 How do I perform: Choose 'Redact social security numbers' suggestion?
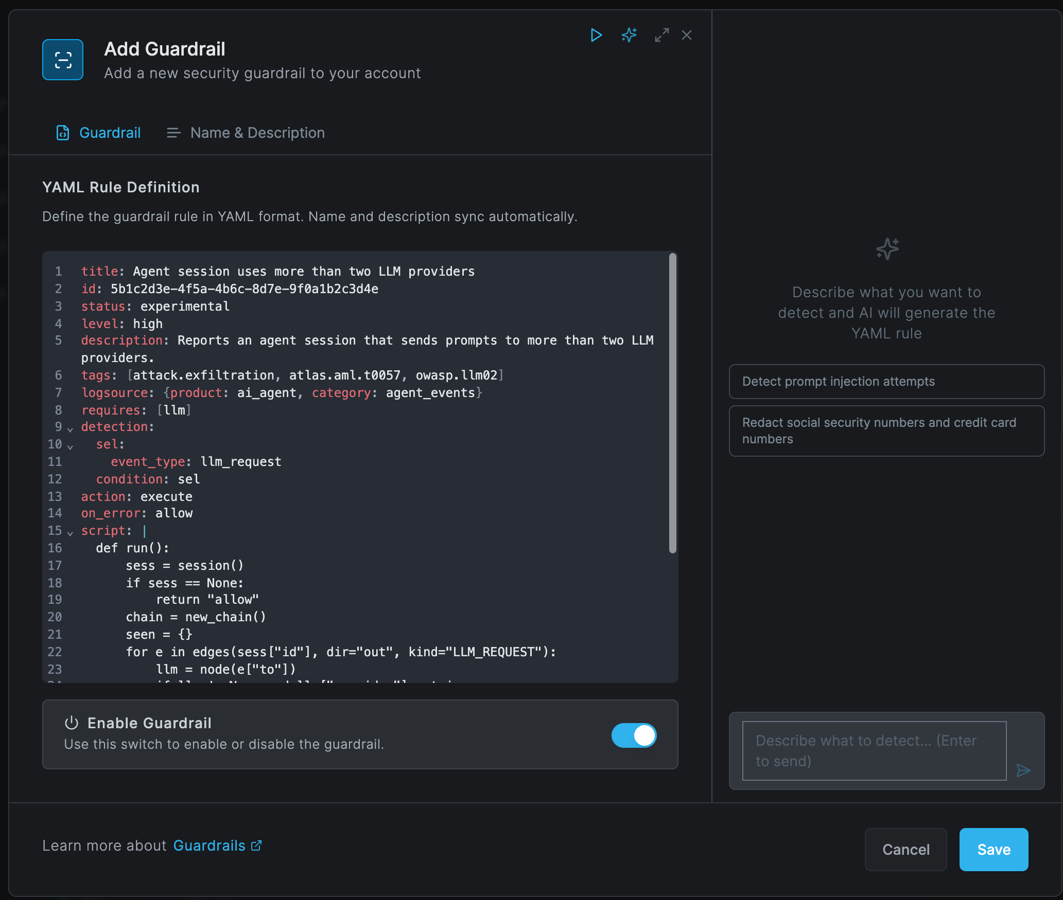pos(886,431)
